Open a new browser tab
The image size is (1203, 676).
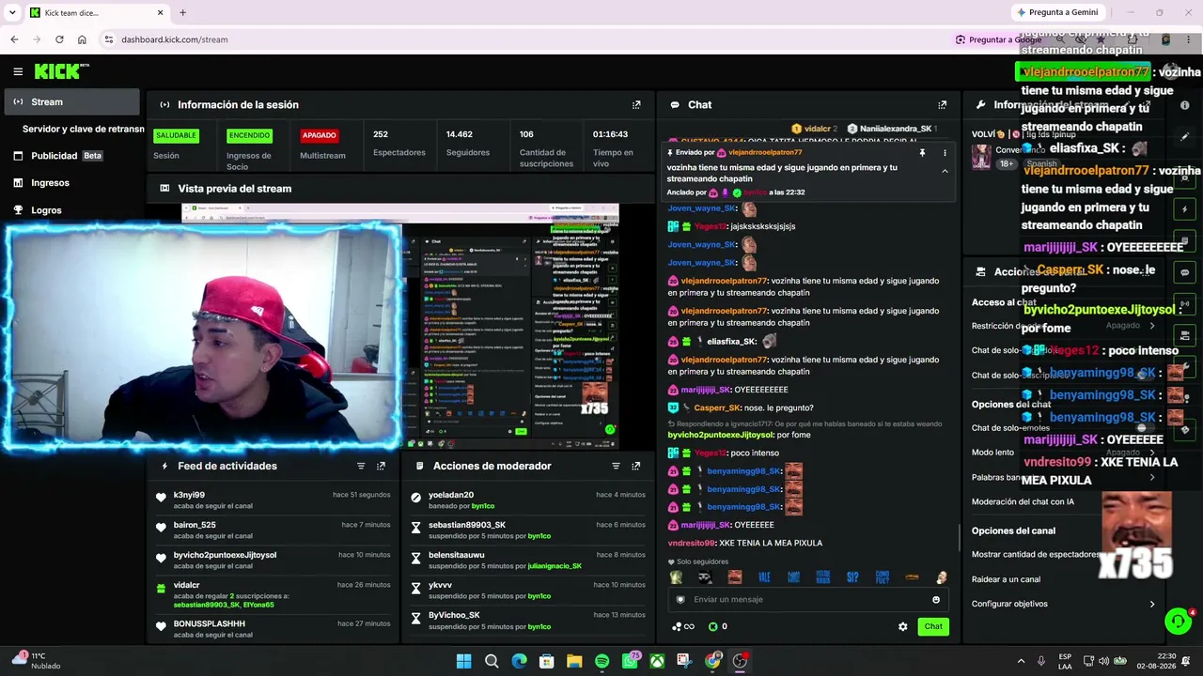pos(182,12)
